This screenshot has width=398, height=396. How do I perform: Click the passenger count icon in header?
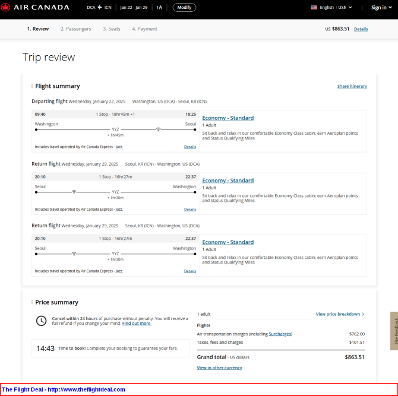(x=159, y=7)
